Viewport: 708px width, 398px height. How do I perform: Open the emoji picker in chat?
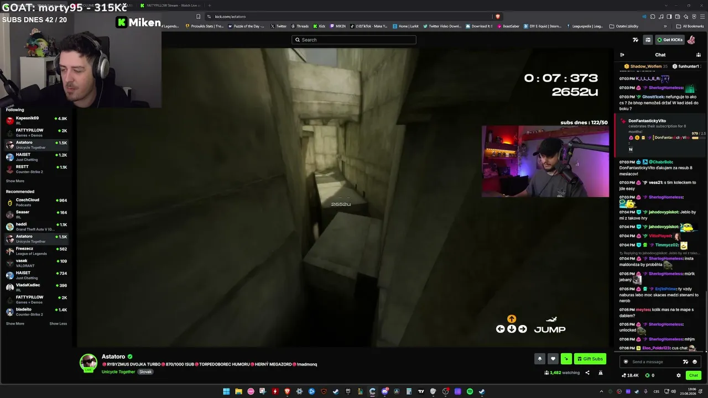(x=695, y=362)
